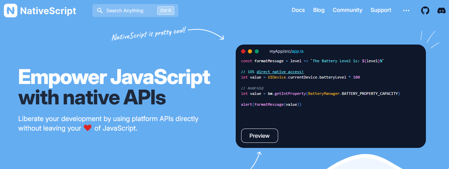Click the NativeScript brand name

click(x=48, y=11)
